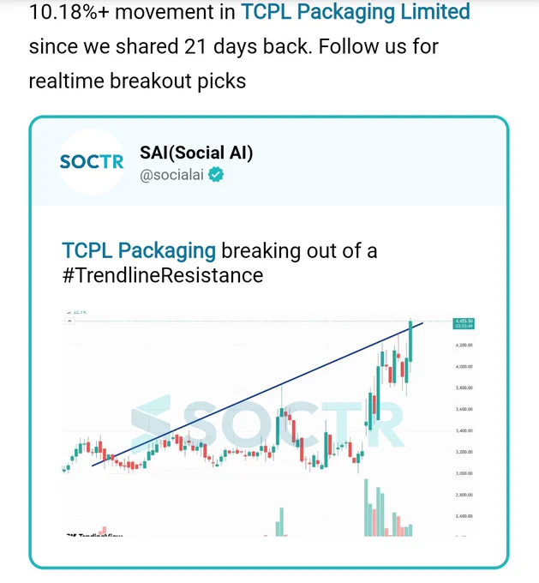Screen dimensions: 539x583
Task: Click the mid-chart volume spike bar
Action: coord(281,522)
